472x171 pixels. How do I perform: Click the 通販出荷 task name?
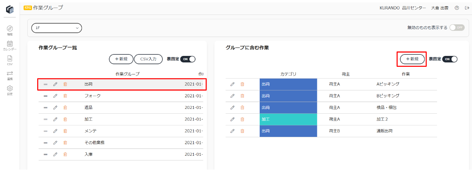pyautogui.click(x=385, y=131)
